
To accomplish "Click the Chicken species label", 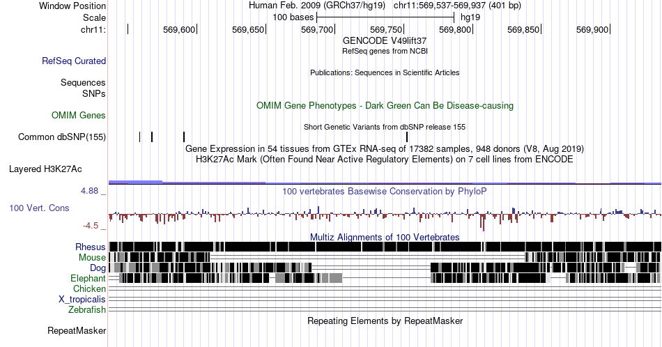I will (89, 288).
